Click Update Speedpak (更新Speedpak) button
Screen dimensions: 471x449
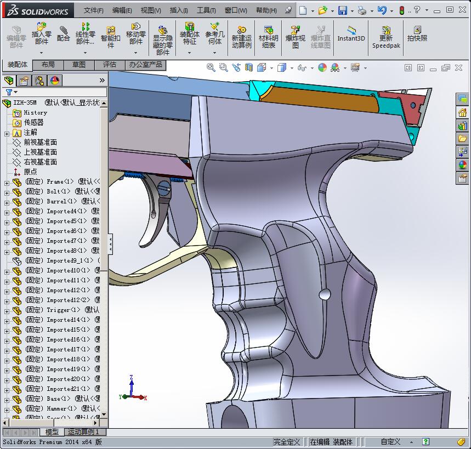[386, 34]
